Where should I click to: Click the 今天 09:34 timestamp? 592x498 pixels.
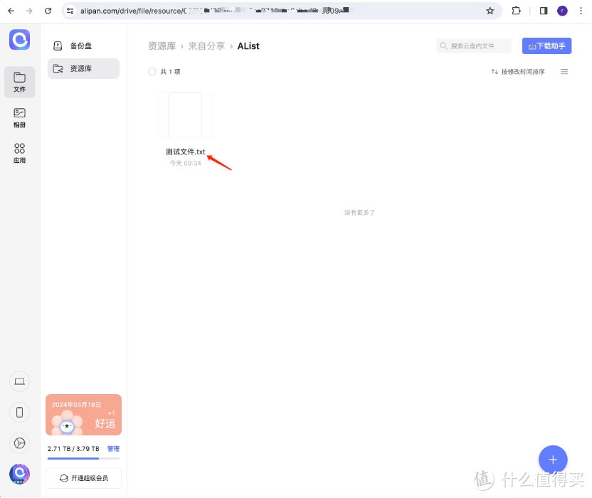pyautogui.click(x=186, y=163)
